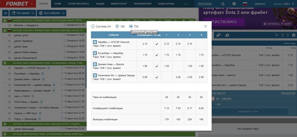This screenshot has width=297, height=137.
Task: Expand the Все события dropdown
Action: click(52, 13)
